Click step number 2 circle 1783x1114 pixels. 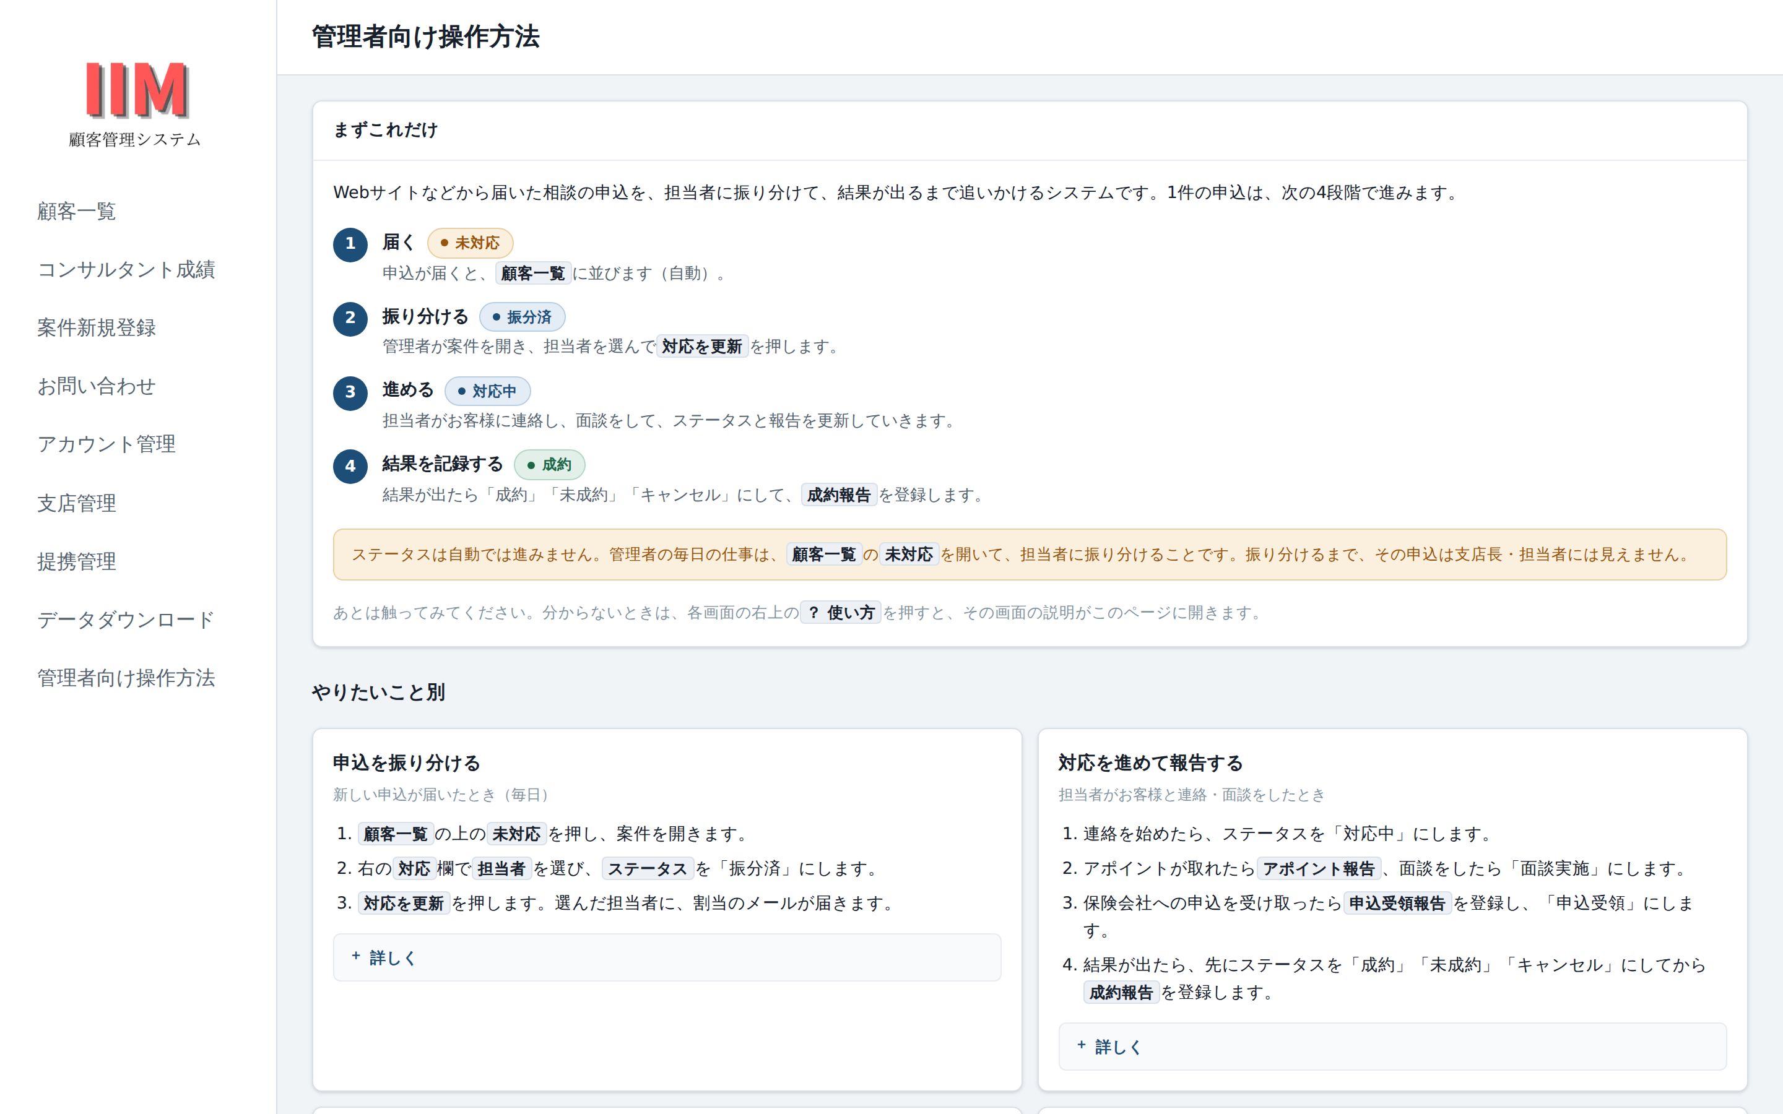(x=350, y=318)
